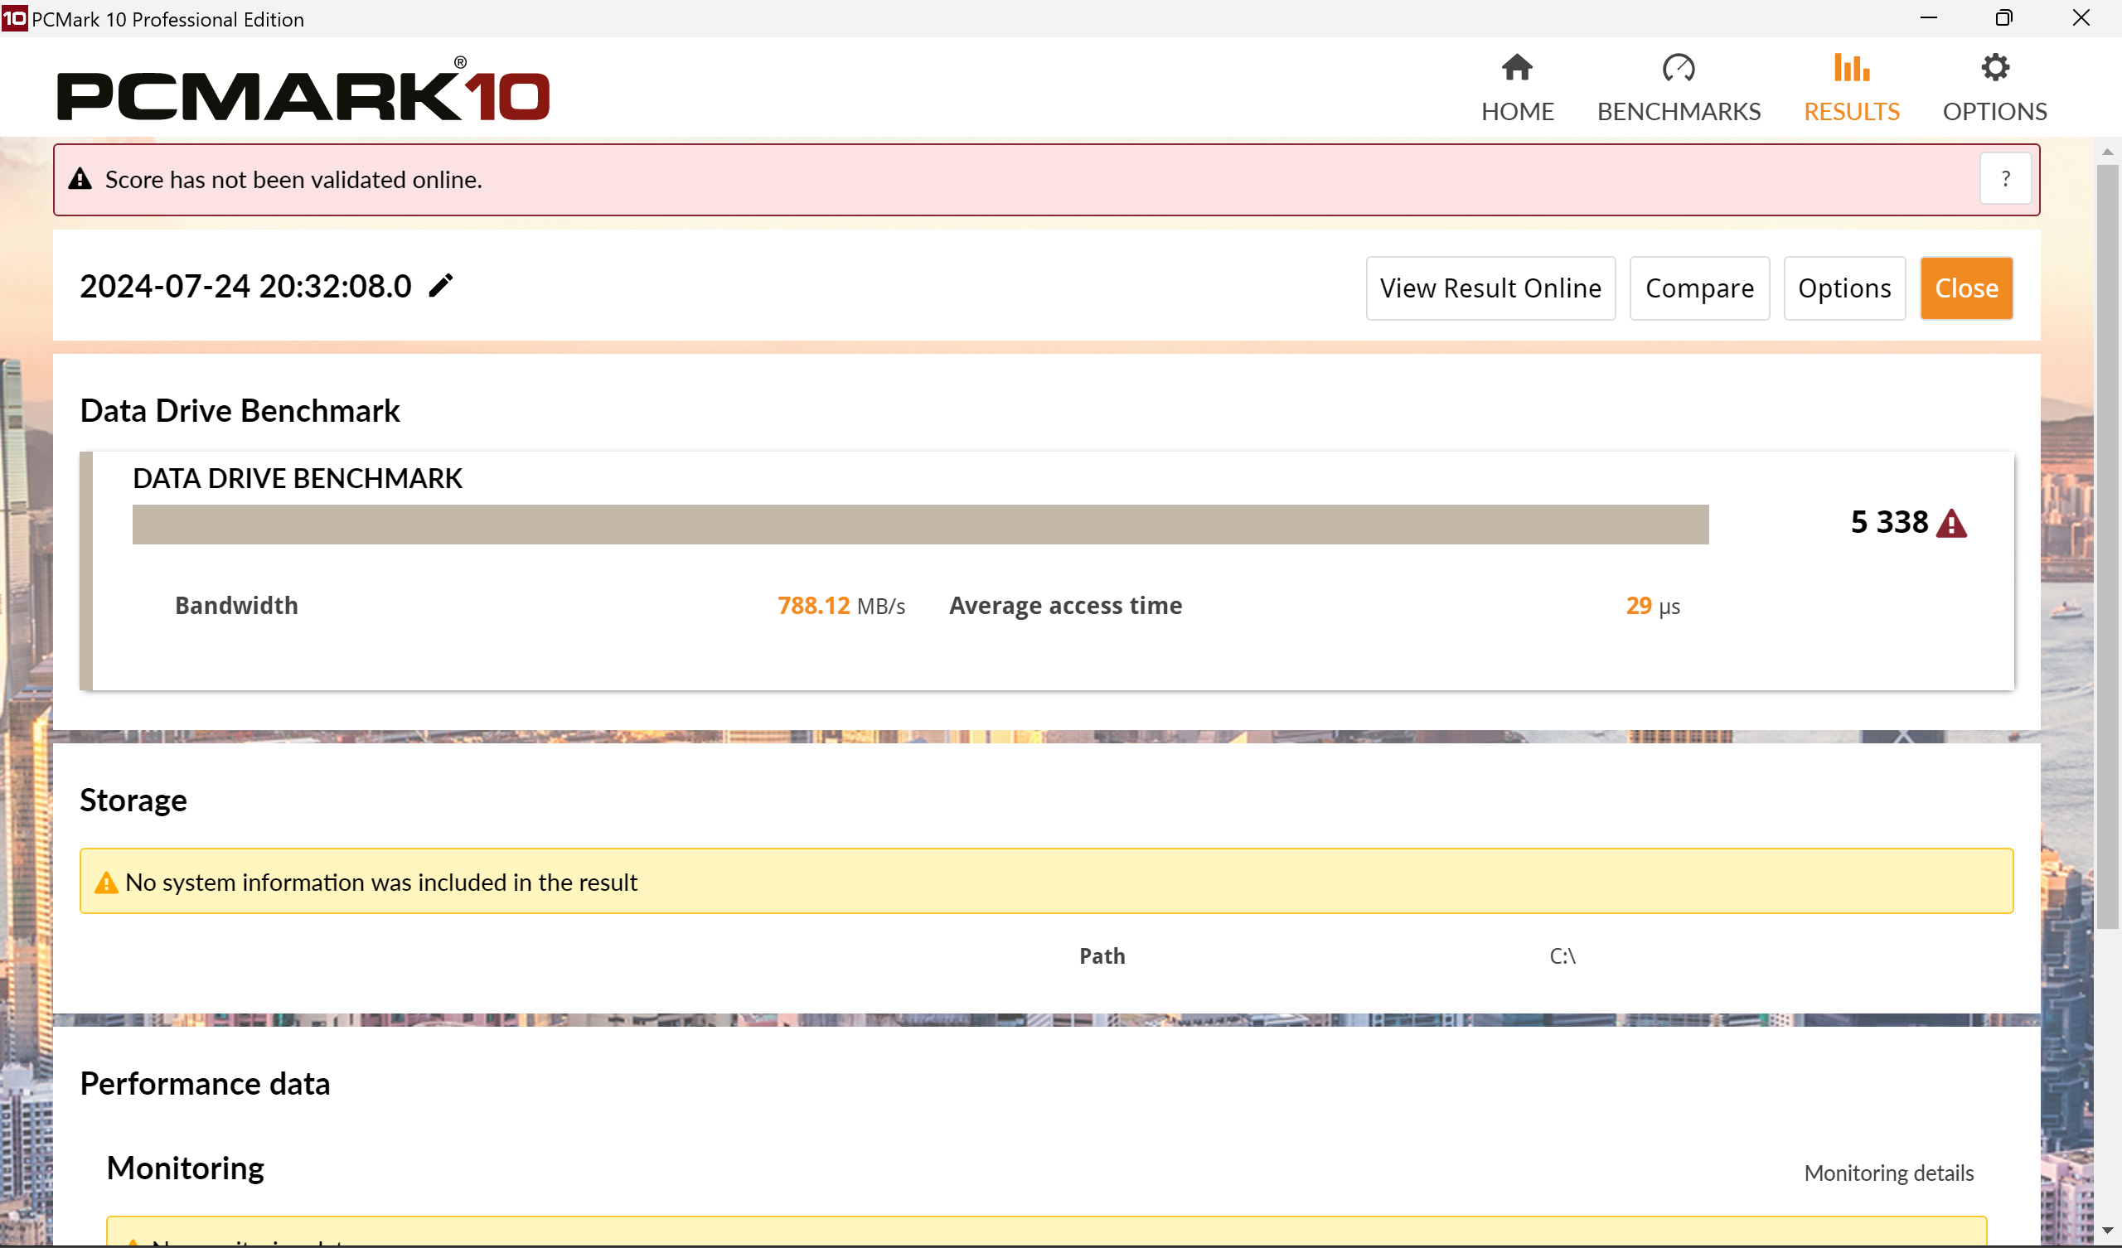Open Options via the gear icon
Screen dimensions: 2122x1248
[x=1994, y=67]
